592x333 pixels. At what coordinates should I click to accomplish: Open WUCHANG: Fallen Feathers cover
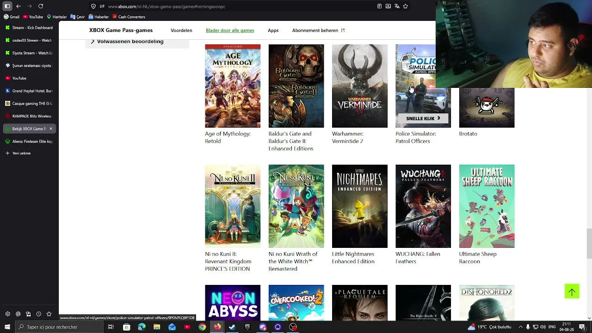coord(423,206)
